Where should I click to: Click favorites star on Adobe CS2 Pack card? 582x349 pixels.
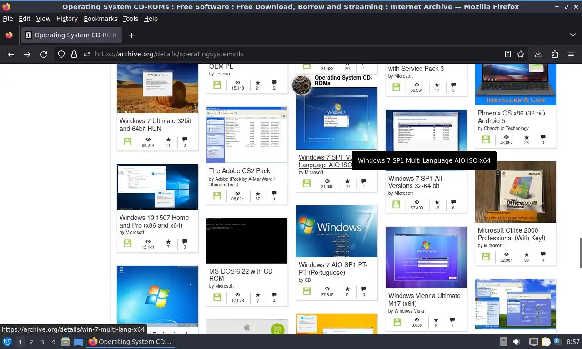[258, 193]
